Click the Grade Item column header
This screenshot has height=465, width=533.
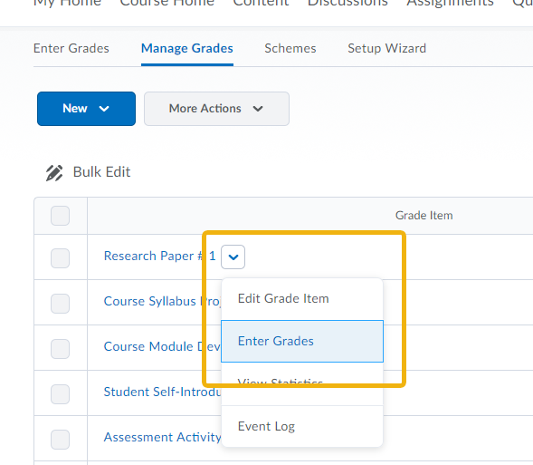coord(424,216)
